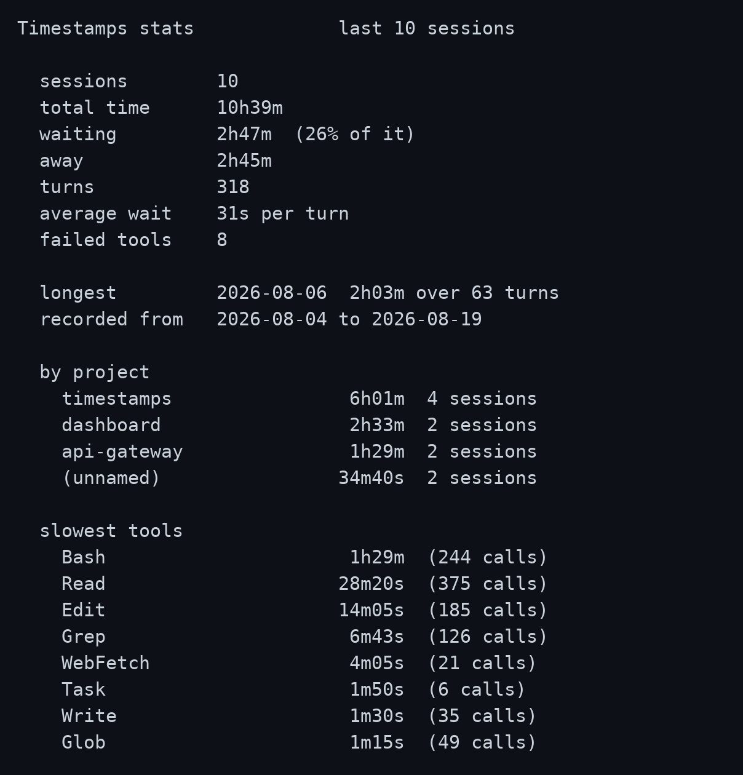The height and width of the screenshot is (775, 743).
Task: Select the Glob tool row
Action: 300,743
